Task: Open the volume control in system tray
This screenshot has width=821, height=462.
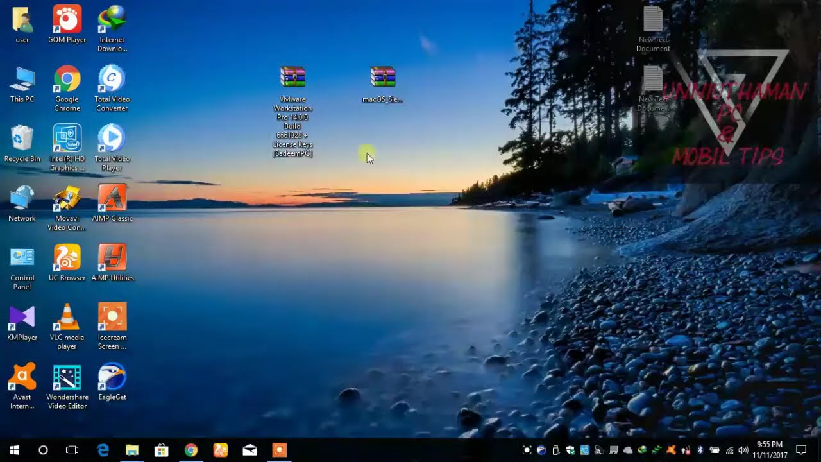Action: tap(743, 450)
